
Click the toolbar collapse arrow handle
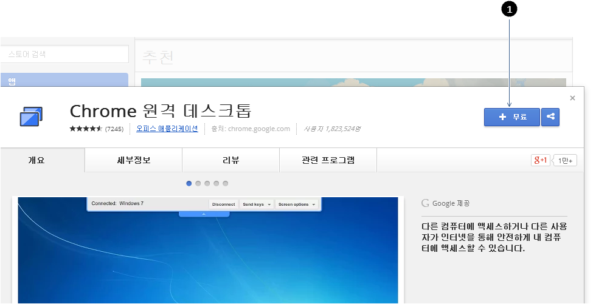point(204,214)
